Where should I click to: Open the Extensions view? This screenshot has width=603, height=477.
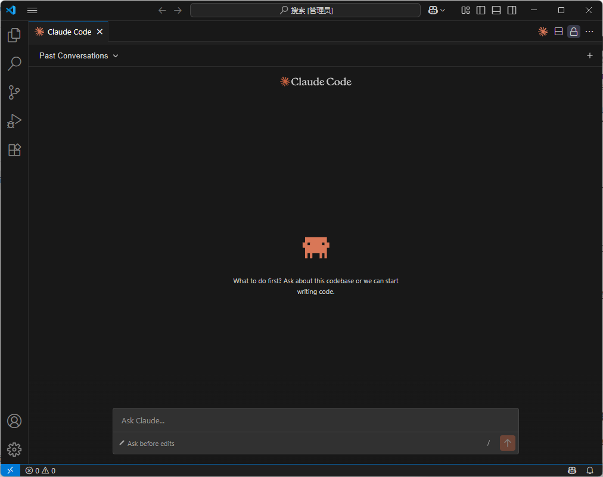14,150
